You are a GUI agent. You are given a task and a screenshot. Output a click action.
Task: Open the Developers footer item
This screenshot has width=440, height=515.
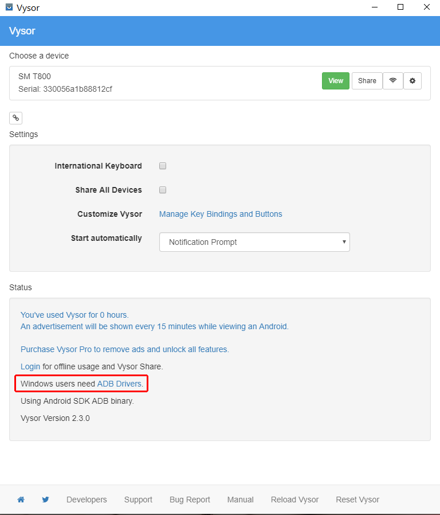tap(87, 500)
